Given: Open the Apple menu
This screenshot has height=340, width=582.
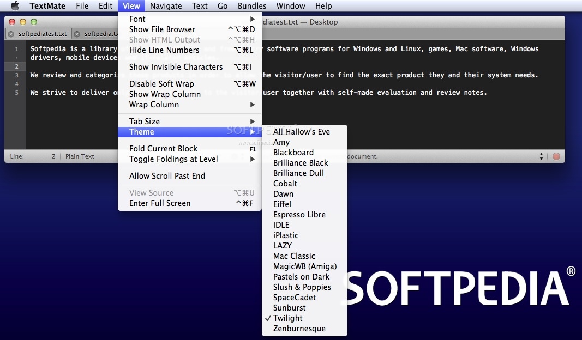Looking at the screenshot, I should 15,6.
